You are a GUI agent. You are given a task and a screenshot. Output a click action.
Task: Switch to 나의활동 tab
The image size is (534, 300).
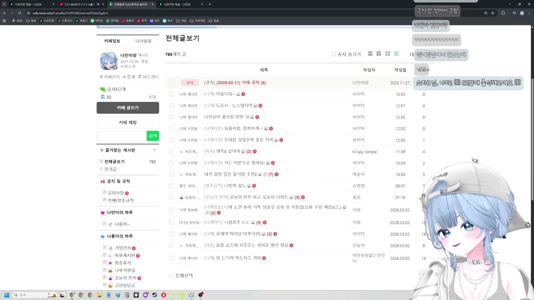143,41
